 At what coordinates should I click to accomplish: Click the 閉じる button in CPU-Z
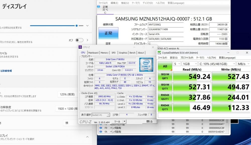pos(149,121)
